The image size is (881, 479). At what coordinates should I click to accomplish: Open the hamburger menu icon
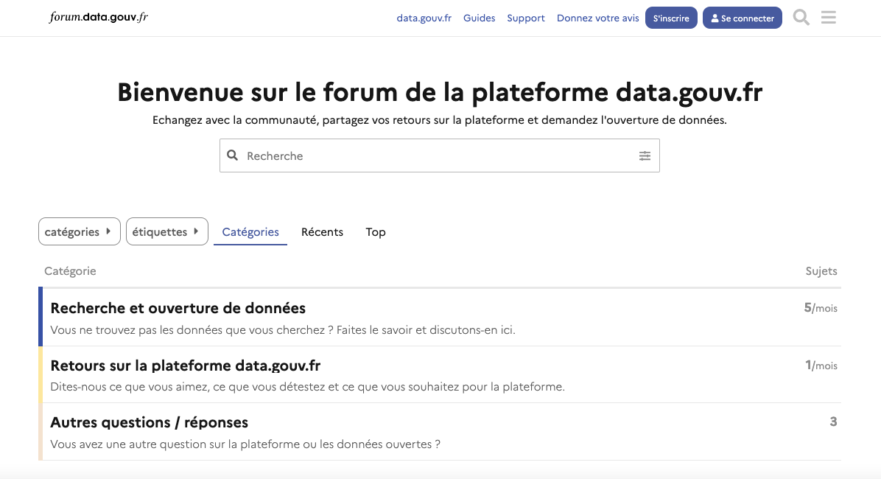[828, 18]
